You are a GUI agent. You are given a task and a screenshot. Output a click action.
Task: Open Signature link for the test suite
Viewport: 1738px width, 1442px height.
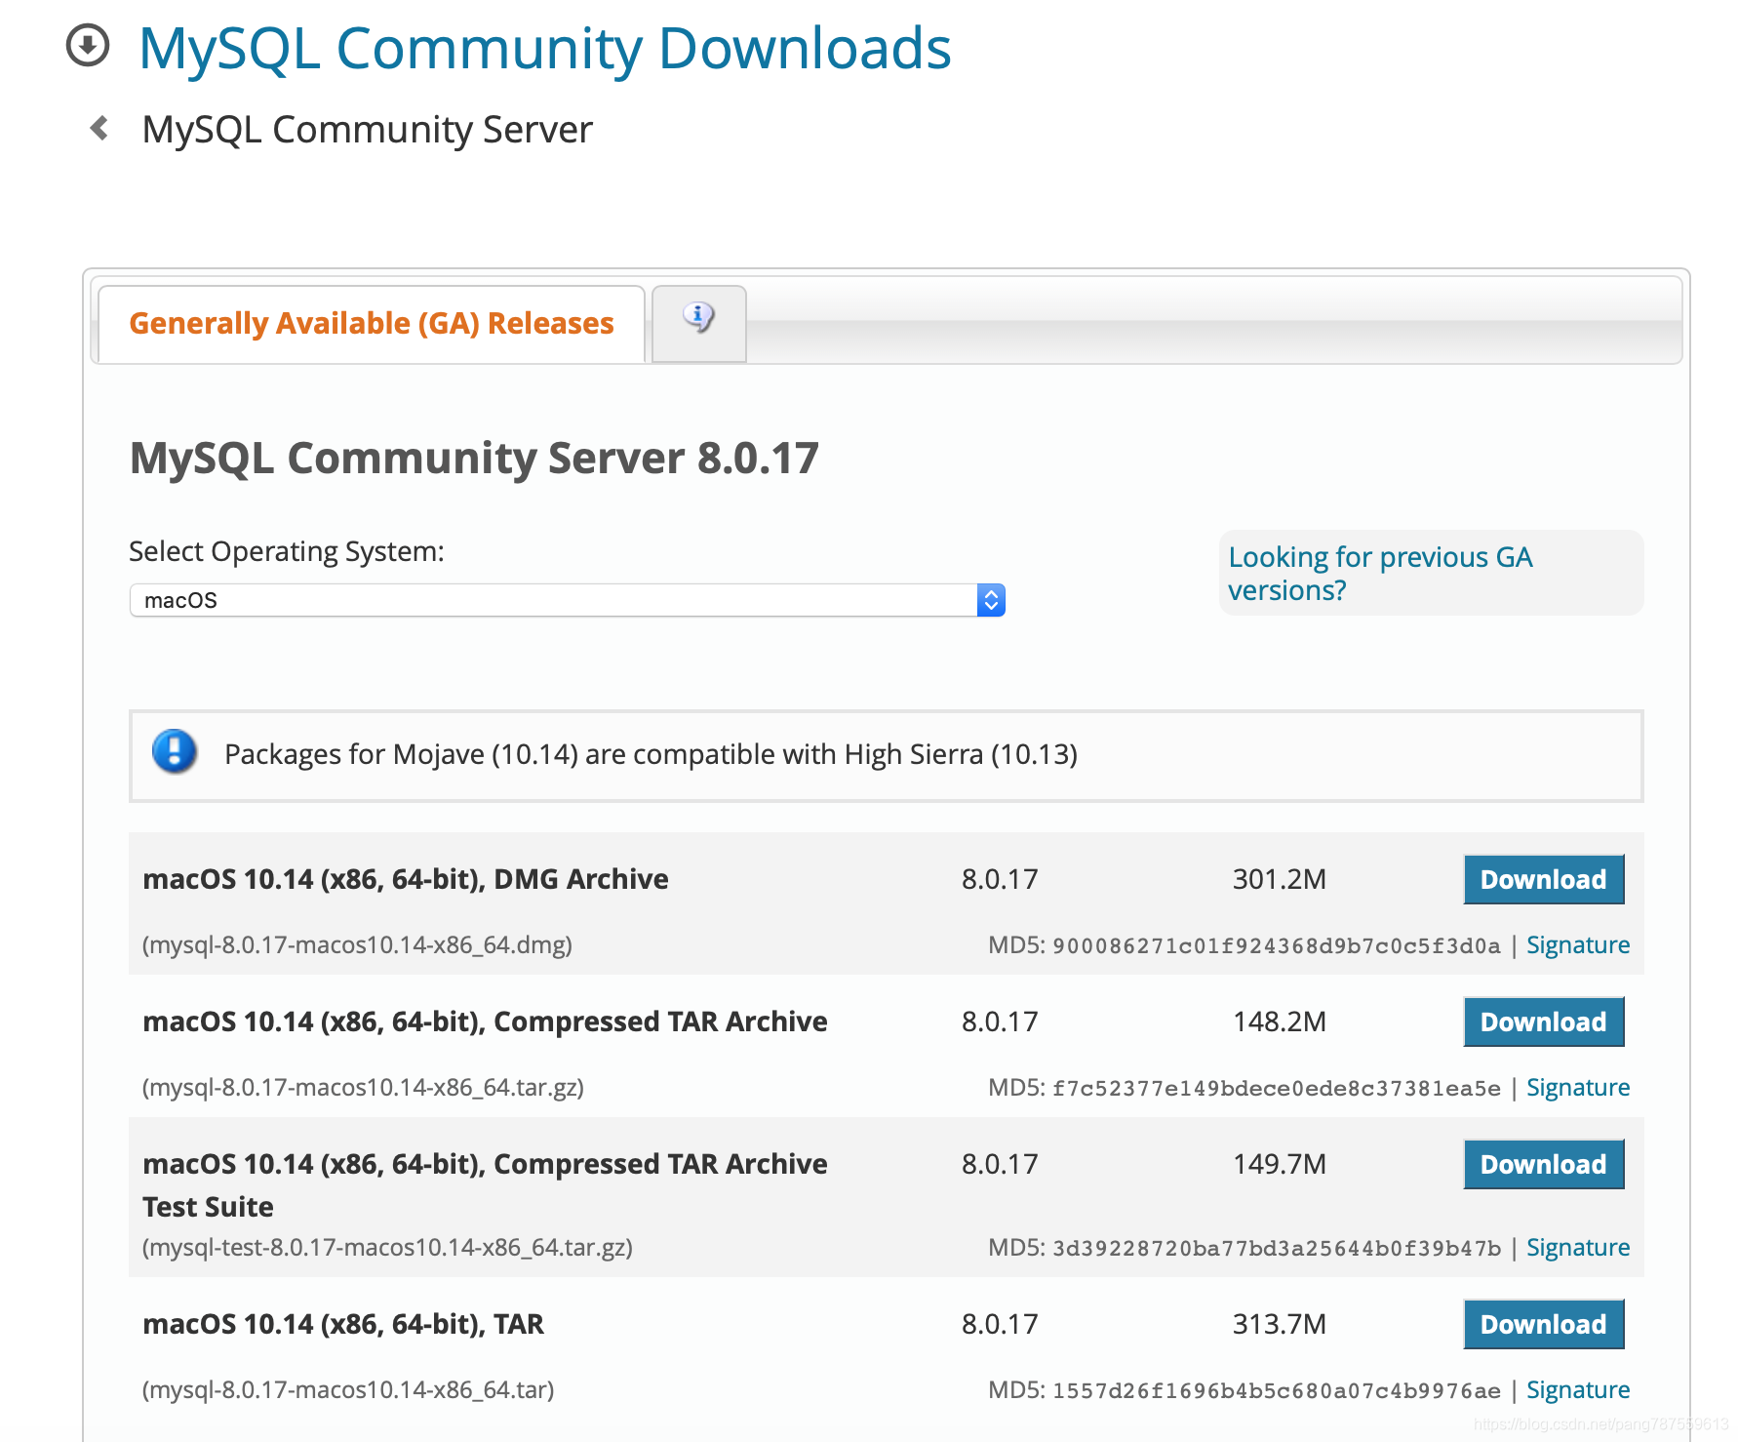(1577, 1247)
